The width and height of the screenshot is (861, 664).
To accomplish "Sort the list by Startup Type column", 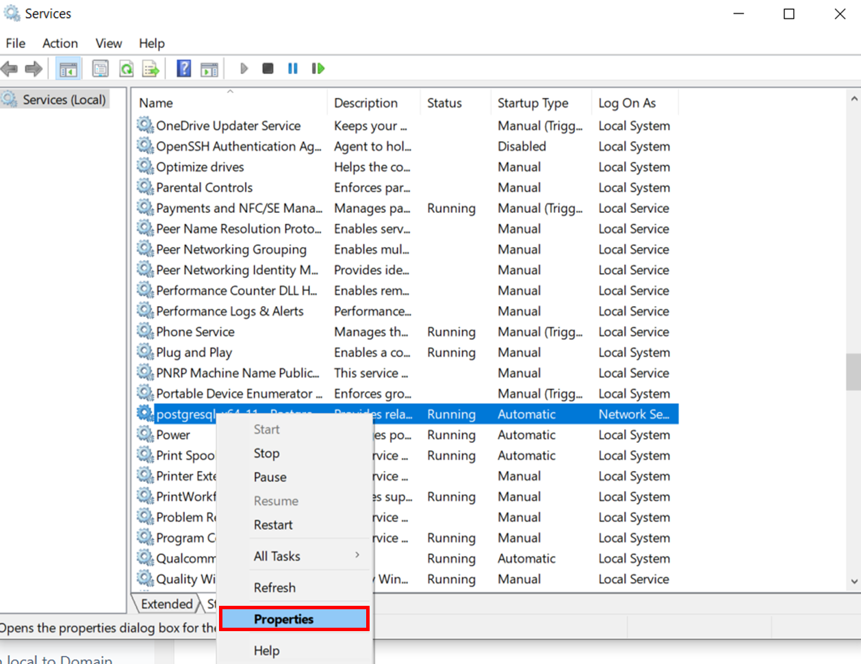I will [x=532, y=103].
